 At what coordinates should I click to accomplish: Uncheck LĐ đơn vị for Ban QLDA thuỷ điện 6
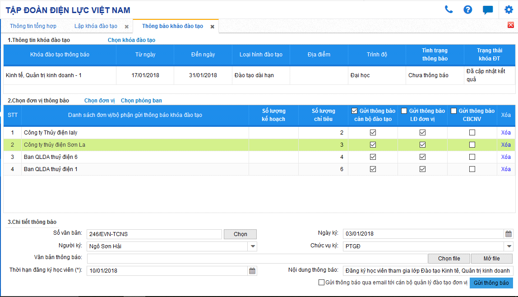tap(422, 157)
